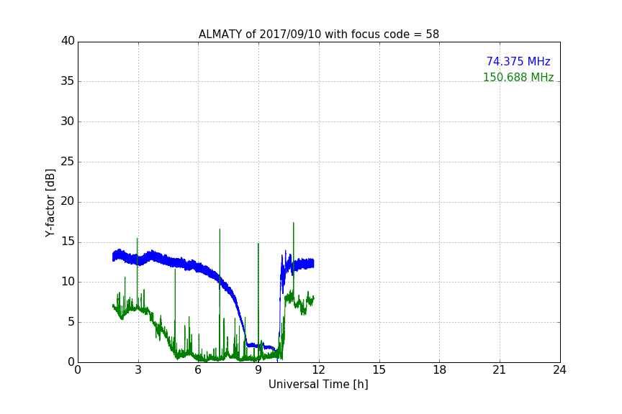
Task: Click the y-axis tick label 35
Action: 68,81
